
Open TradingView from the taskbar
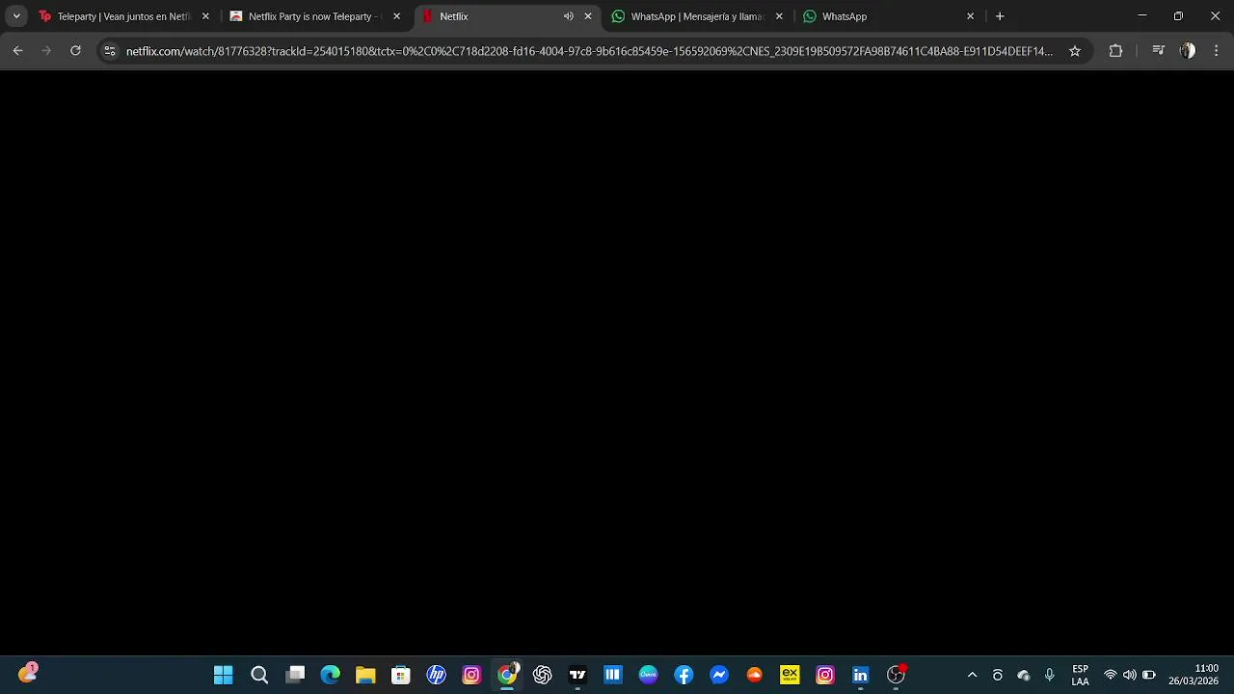click(577, 675)
